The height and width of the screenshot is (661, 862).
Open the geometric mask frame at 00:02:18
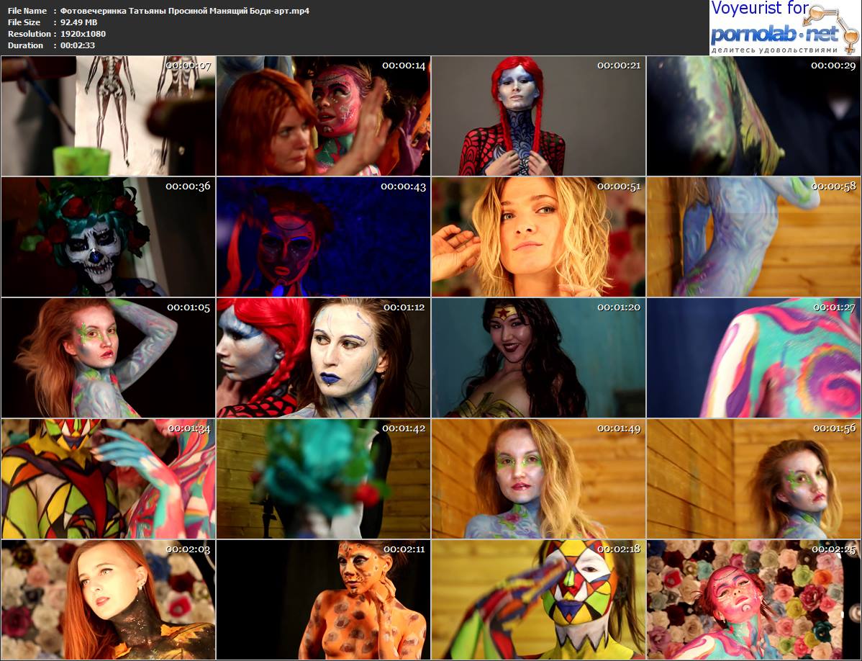click(538, 600)
